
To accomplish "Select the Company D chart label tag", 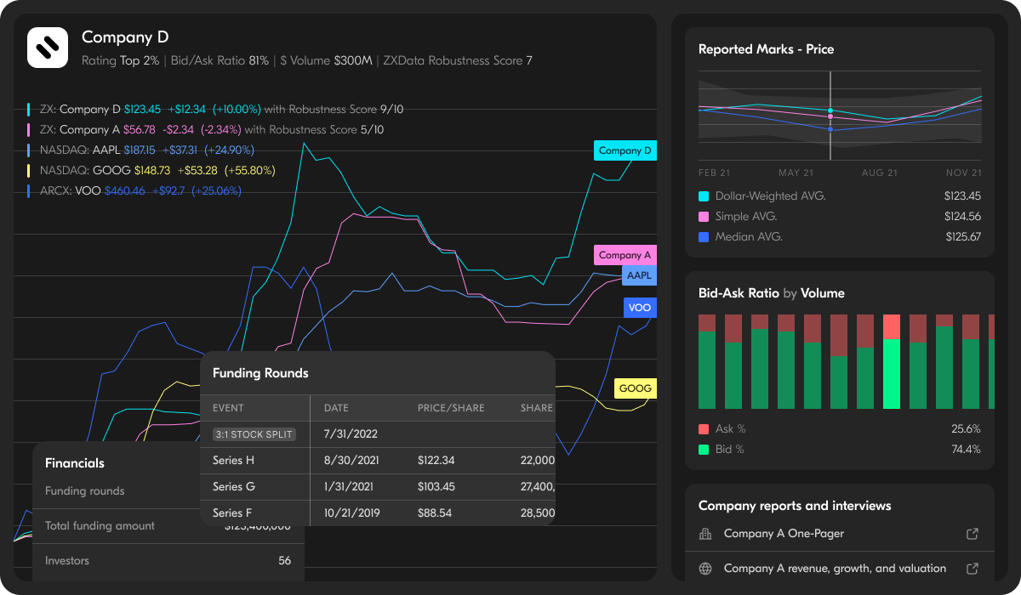I will 625,150.
